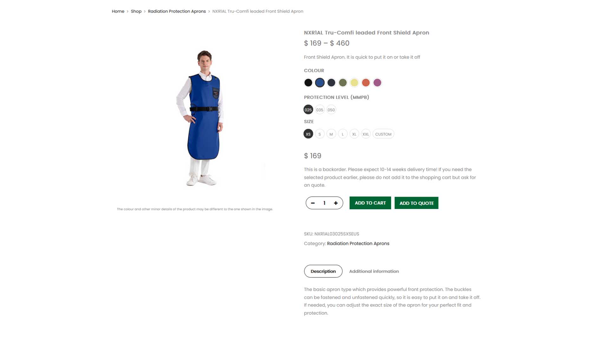609x342 pixels.
Task: Select the black colour swatch
Action: [x=308, y=83]
